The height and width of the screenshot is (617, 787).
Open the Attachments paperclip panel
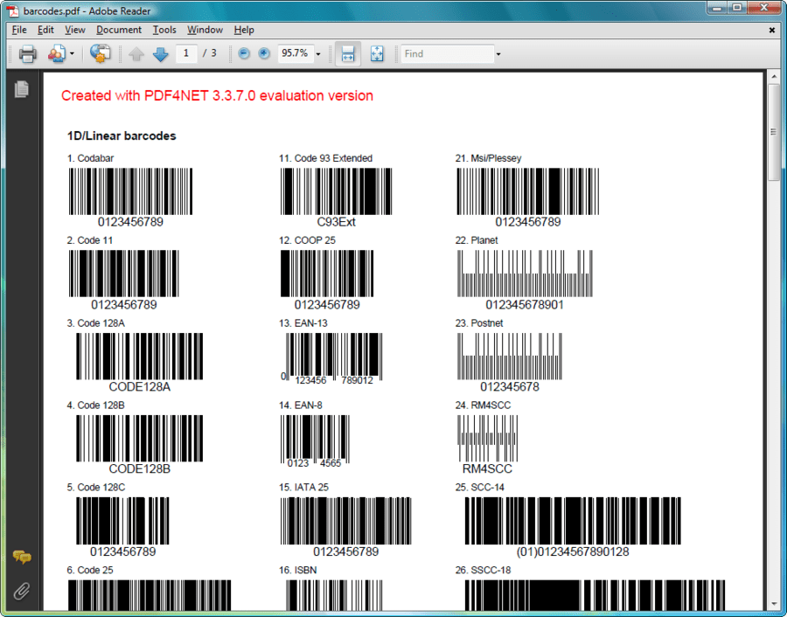tap(22, 591)
